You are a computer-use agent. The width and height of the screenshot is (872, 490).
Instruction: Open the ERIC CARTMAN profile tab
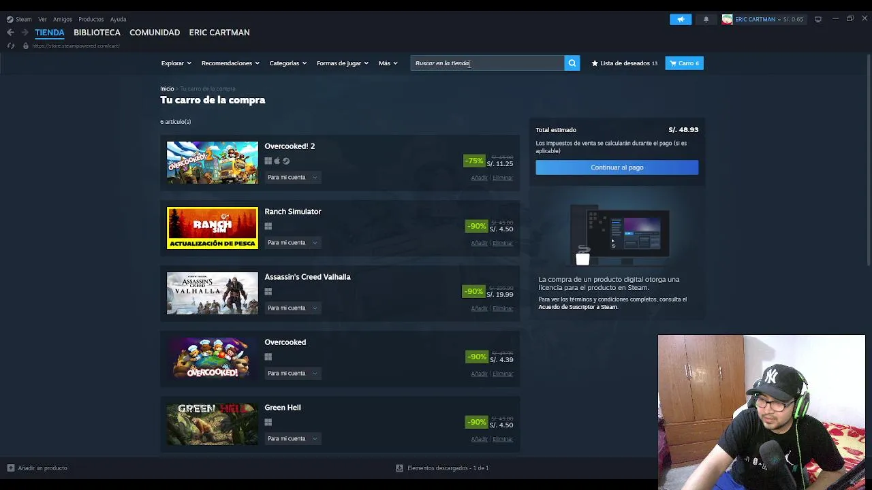(x=219, y=32)
